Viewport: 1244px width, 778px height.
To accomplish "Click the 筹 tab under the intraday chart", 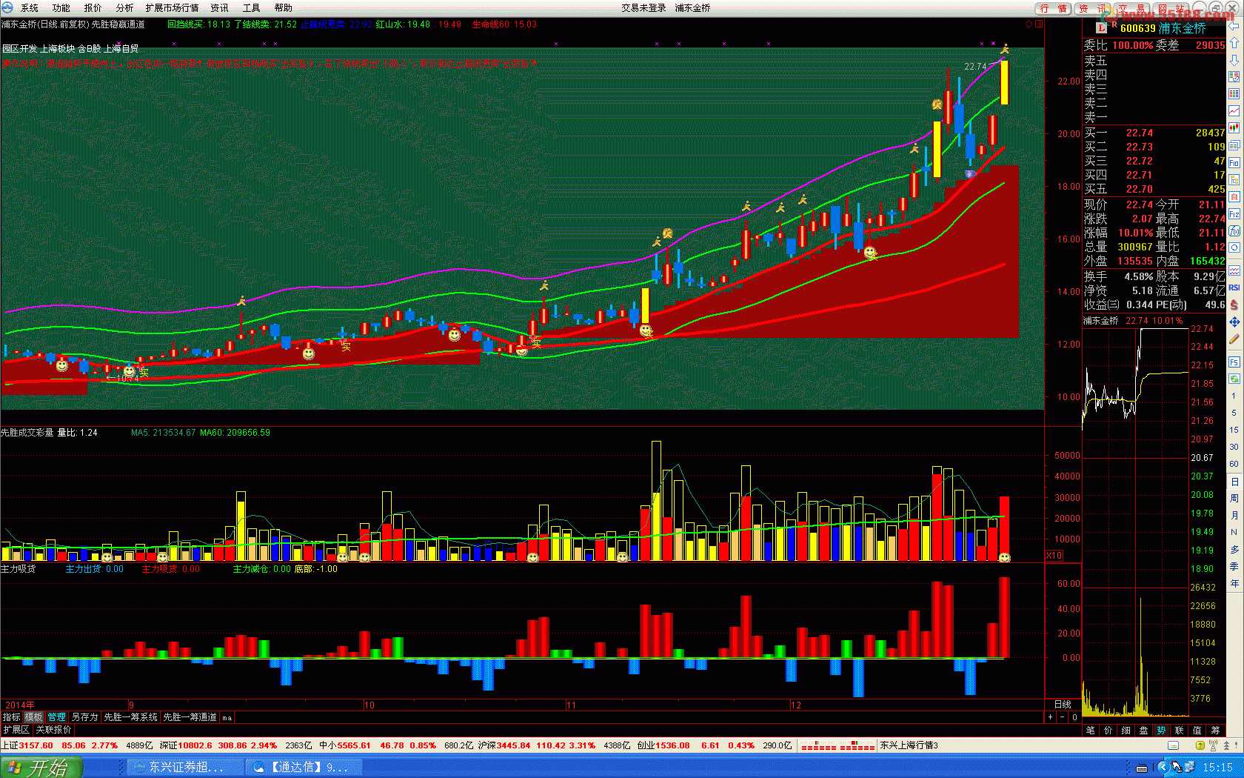I will pyautogui.click(x=1215, y=731).
